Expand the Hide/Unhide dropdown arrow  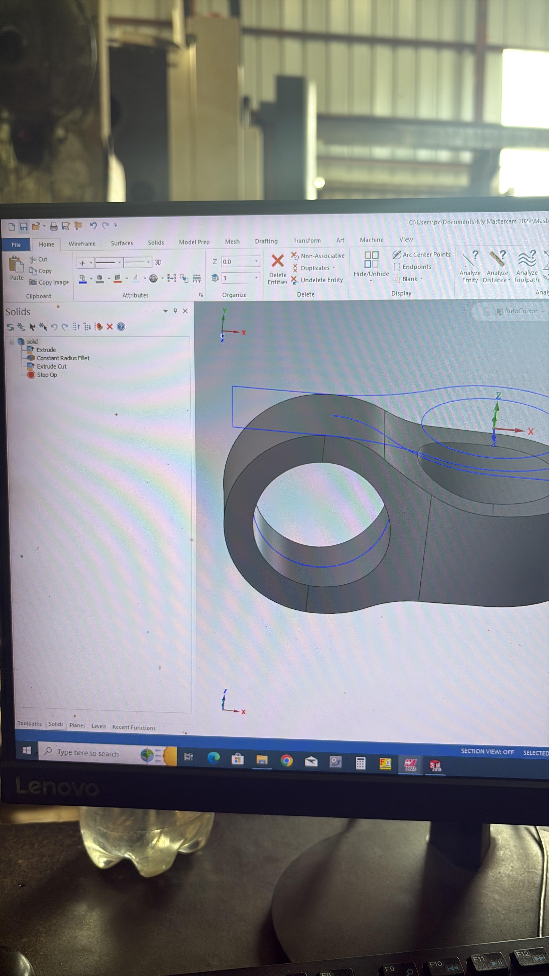tap(371, 281)
